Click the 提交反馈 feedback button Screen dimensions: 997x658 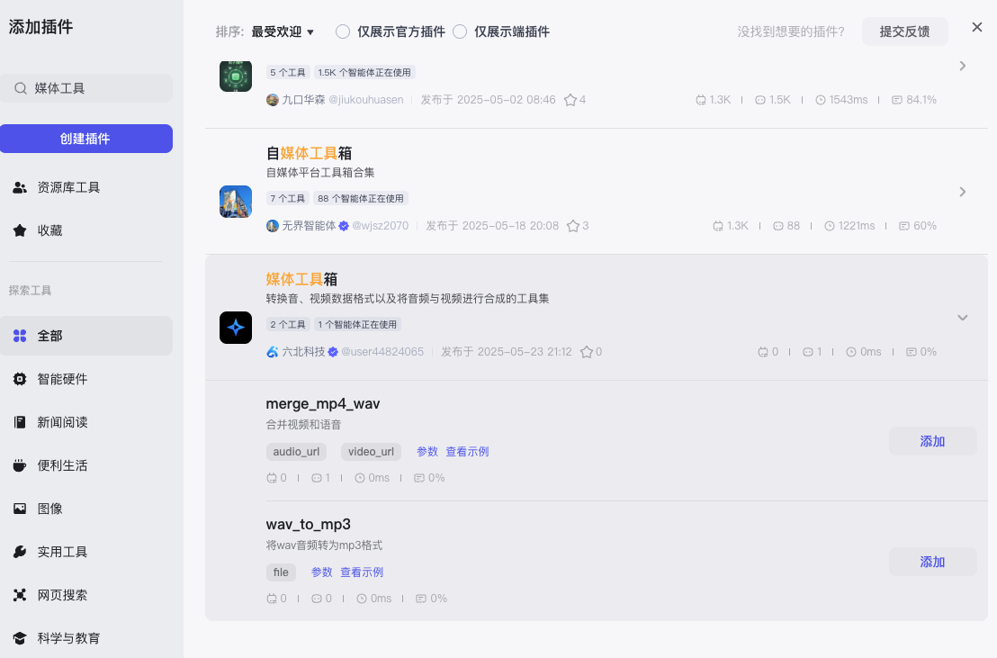904,32
